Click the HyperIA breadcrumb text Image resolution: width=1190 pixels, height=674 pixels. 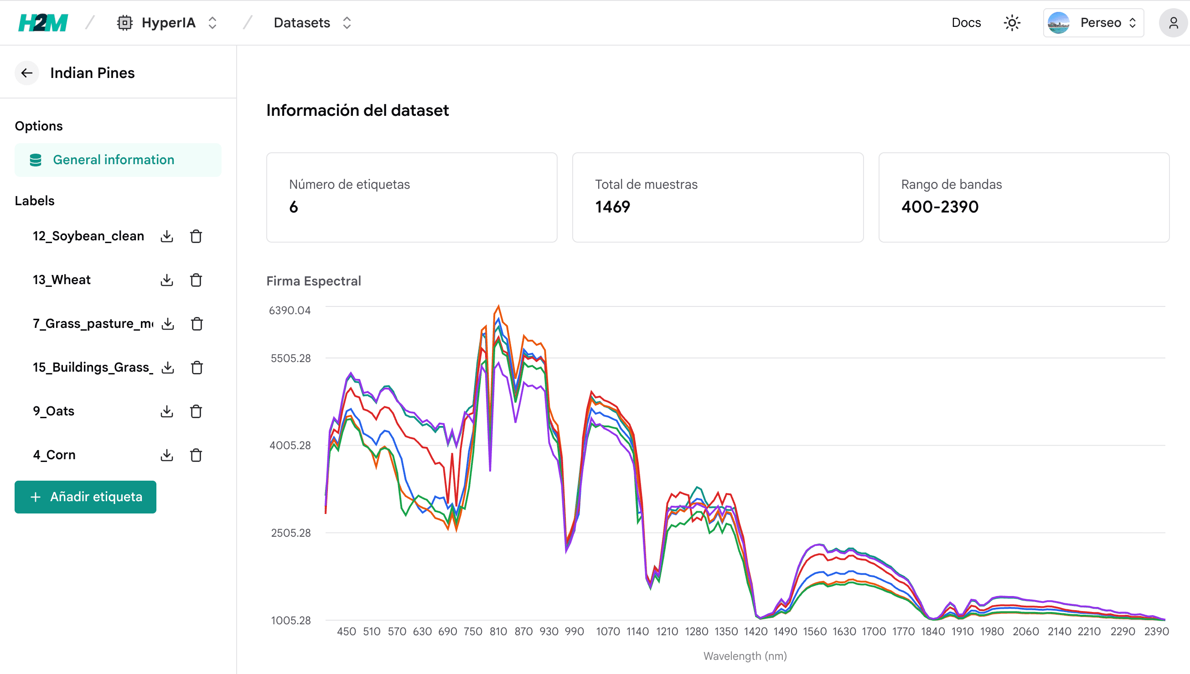coord(168,23)
